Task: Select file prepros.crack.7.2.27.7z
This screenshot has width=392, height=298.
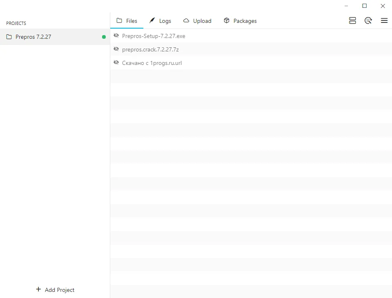Action: [x=251, y=49]
